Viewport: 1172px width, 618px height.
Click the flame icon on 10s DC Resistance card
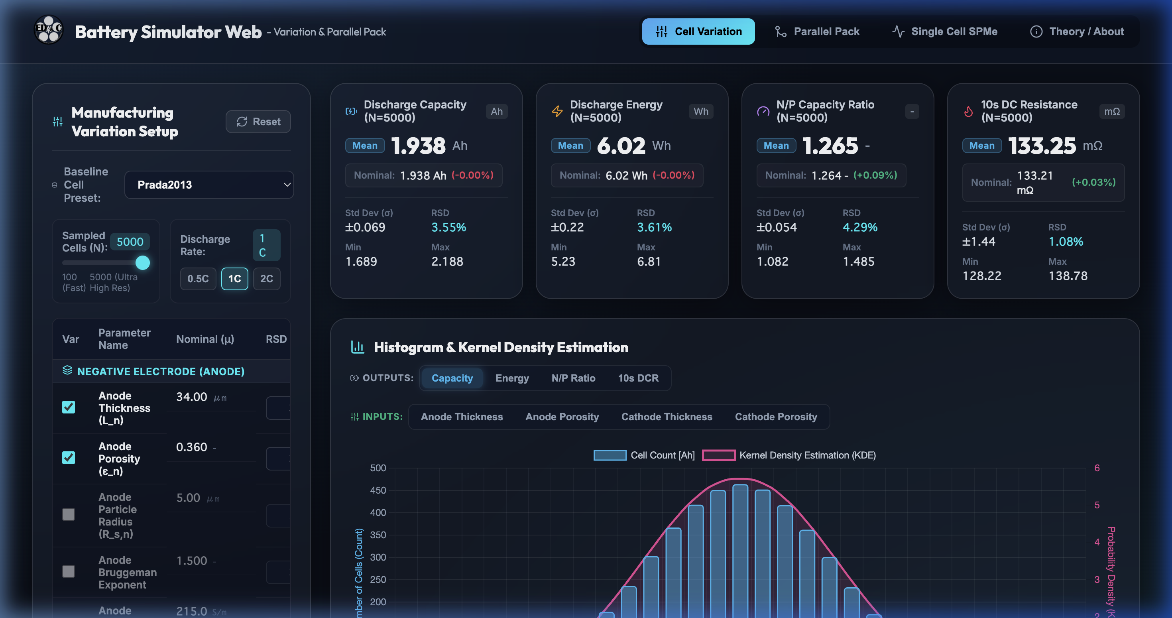[x=968, y=111]
